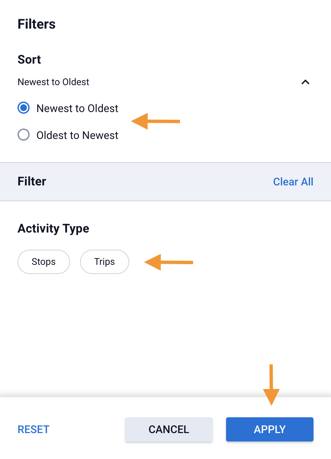Click the Sort section heading

pos(29,60)
